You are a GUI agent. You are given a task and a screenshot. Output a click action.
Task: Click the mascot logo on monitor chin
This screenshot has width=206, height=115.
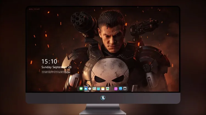103,98
